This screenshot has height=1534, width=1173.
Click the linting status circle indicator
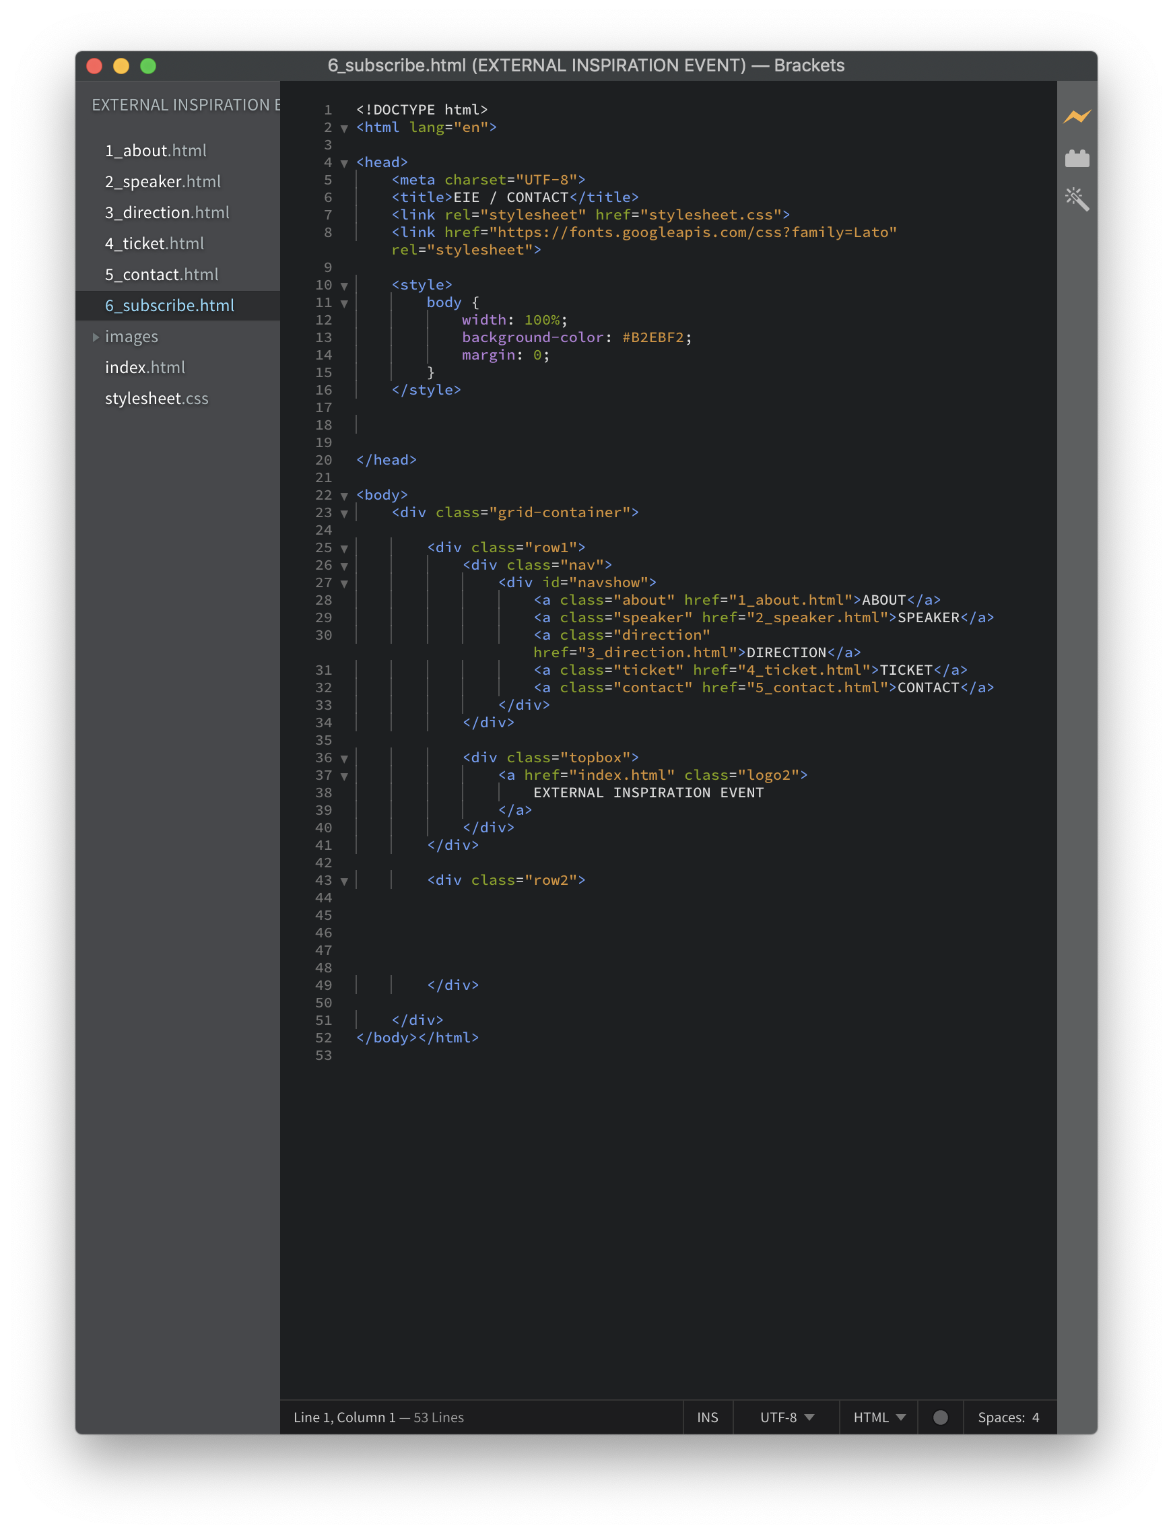coord(940,1417)
